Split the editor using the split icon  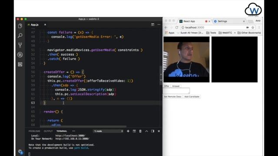152,25
